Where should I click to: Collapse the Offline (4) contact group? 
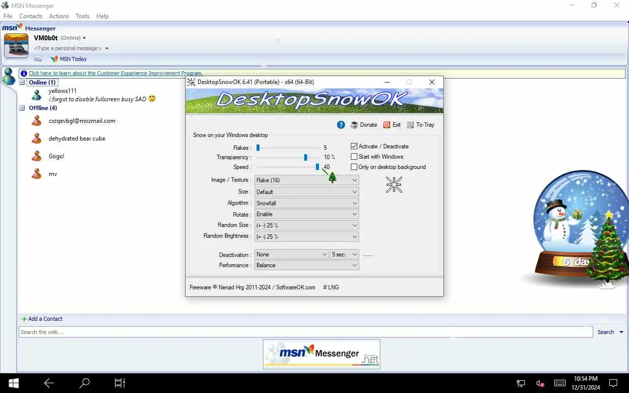(x=22, y=108)
